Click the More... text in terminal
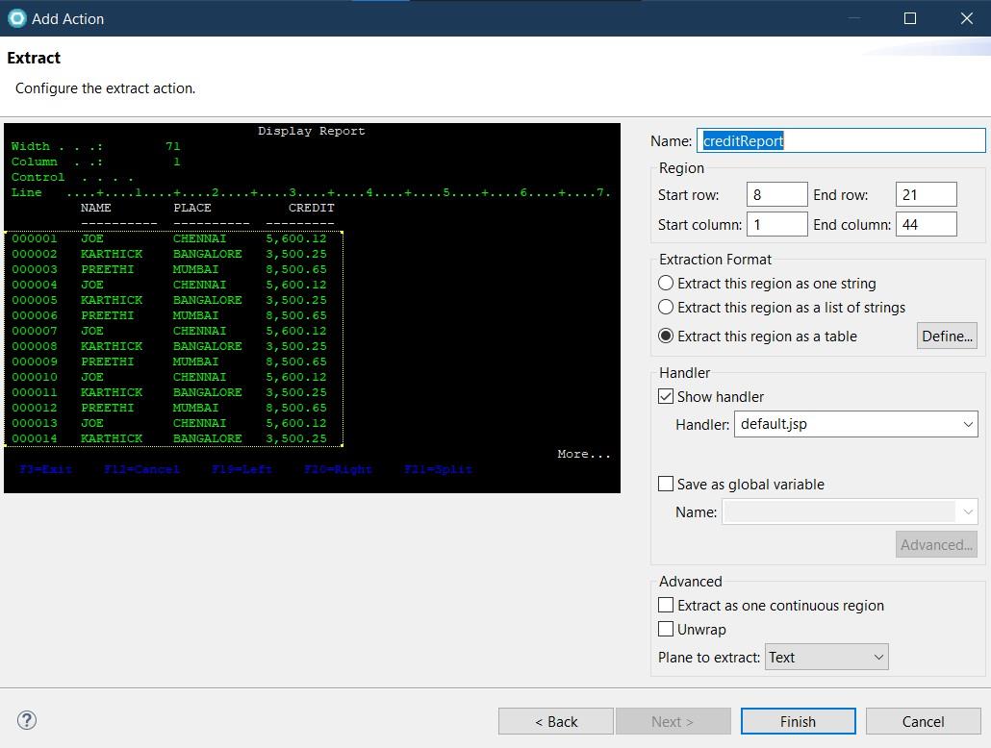Image resolution: width=991 pixels, height=748 pixels. [x=584, y=454]
